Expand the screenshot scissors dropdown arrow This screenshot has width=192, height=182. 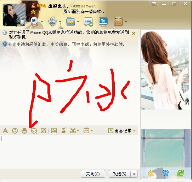(x=78, y=131)
